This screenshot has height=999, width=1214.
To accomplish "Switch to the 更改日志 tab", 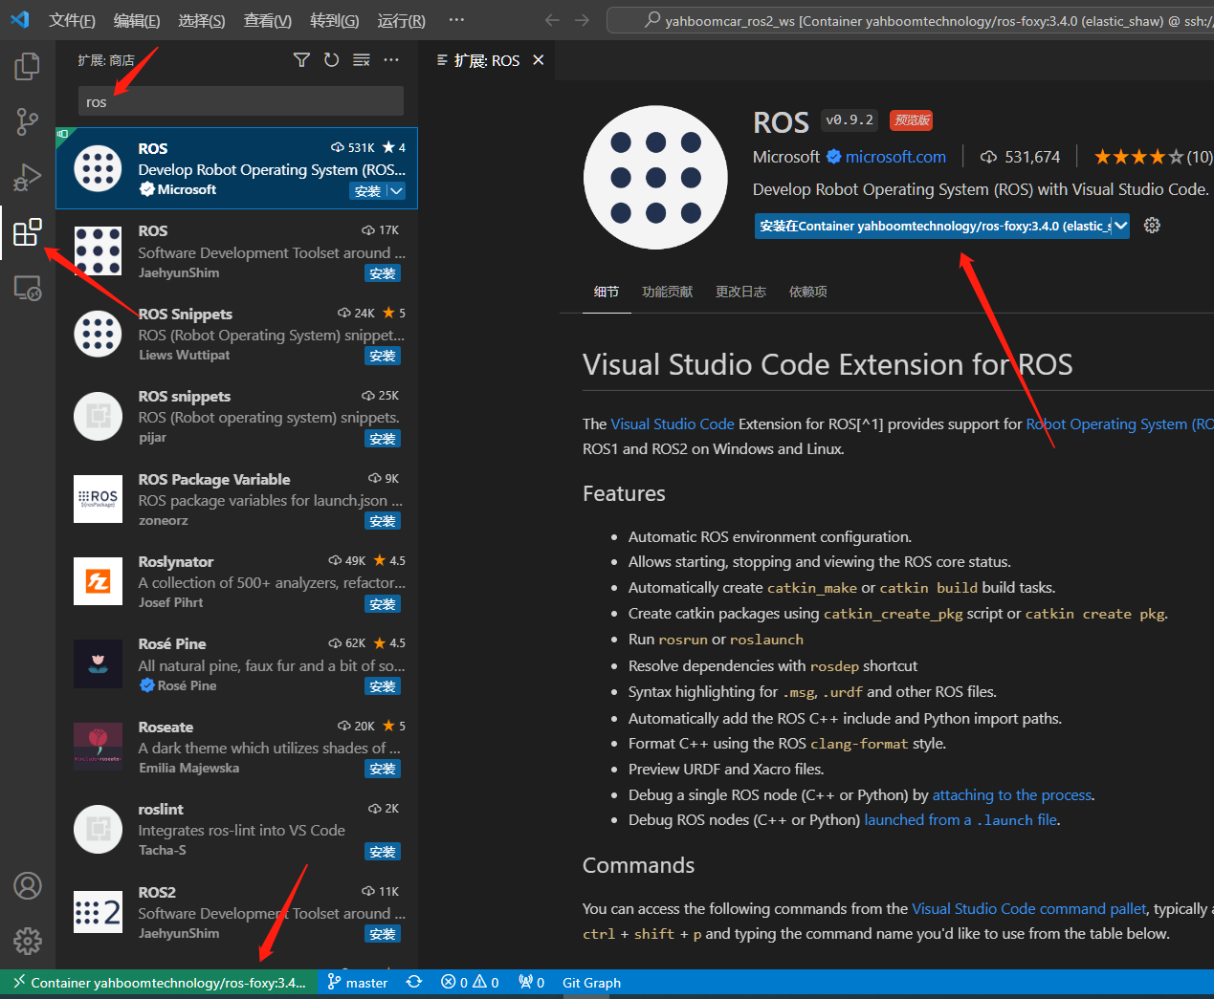I will click(x=741, y=292).
